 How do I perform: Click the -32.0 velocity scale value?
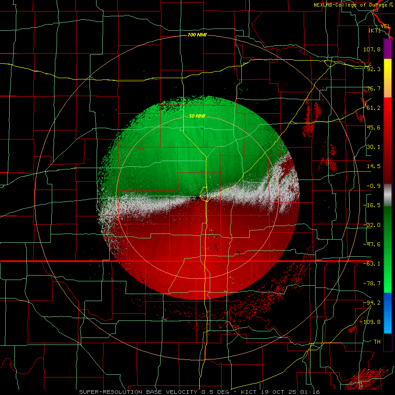pos(372,225)
